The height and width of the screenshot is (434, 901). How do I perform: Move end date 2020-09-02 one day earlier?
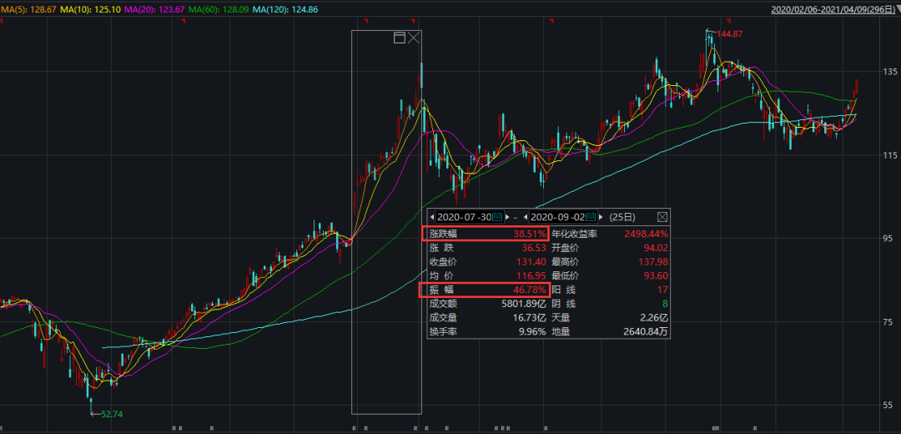[x=527, y=217]
